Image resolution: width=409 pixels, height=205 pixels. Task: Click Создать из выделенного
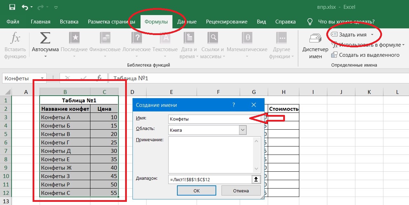point(365,55)
